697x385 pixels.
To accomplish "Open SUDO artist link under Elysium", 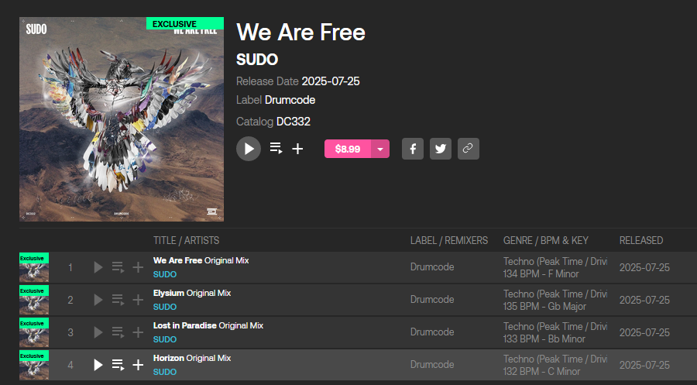I will pos(165,307).
